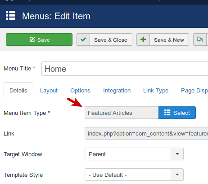The width and height of the screenshot is (208, 184).
Task: Click the menu list icon beside the page title
Action: coord(10,15)
